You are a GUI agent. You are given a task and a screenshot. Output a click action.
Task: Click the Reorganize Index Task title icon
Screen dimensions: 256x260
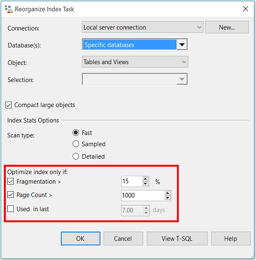pyautogui.click(x=9, y=9)
